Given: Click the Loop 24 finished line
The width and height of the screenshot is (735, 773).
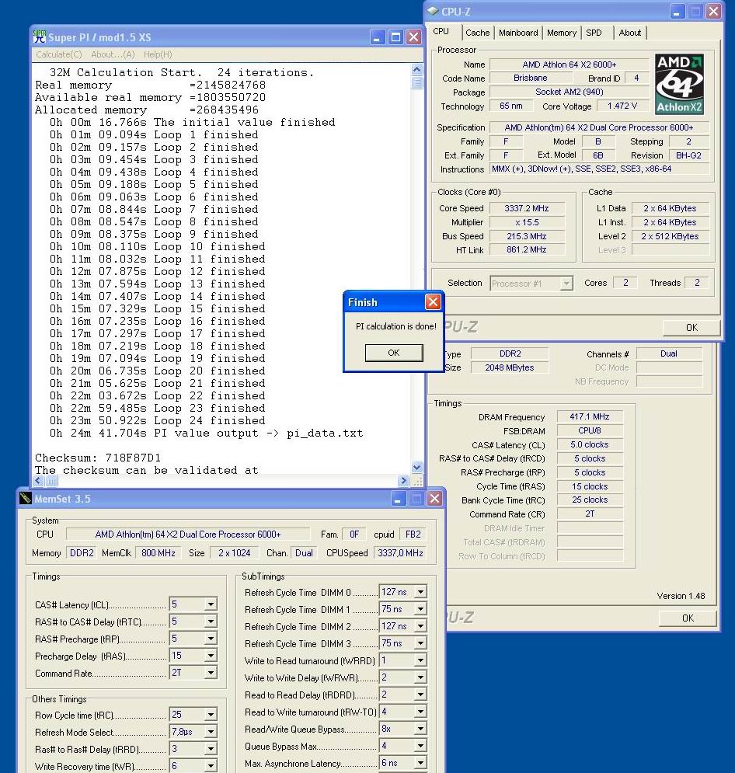Looking at the screenshot, I should point(157,420).
